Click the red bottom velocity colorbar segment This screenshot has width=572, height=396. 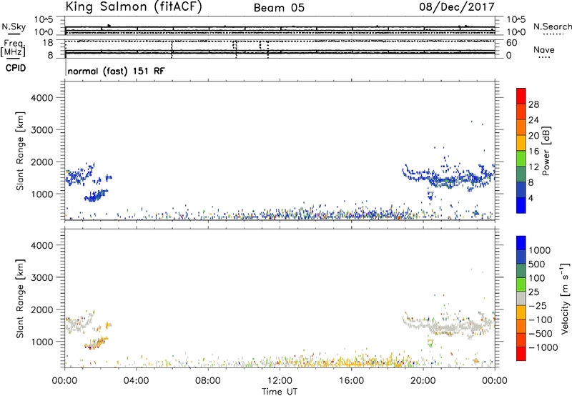pyautogui.click(x=521, y=354)
